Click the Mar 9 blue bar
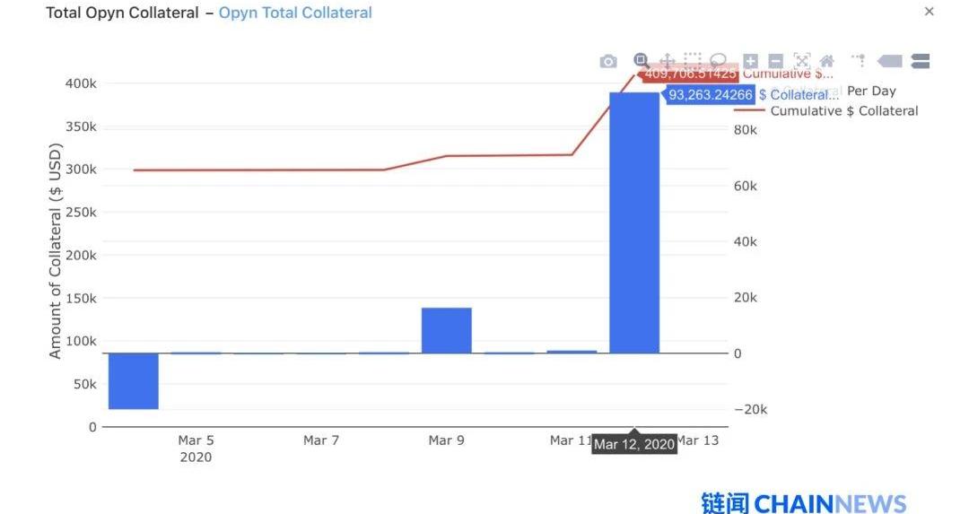This screenshot has width=969, height=514. (446, 330)
